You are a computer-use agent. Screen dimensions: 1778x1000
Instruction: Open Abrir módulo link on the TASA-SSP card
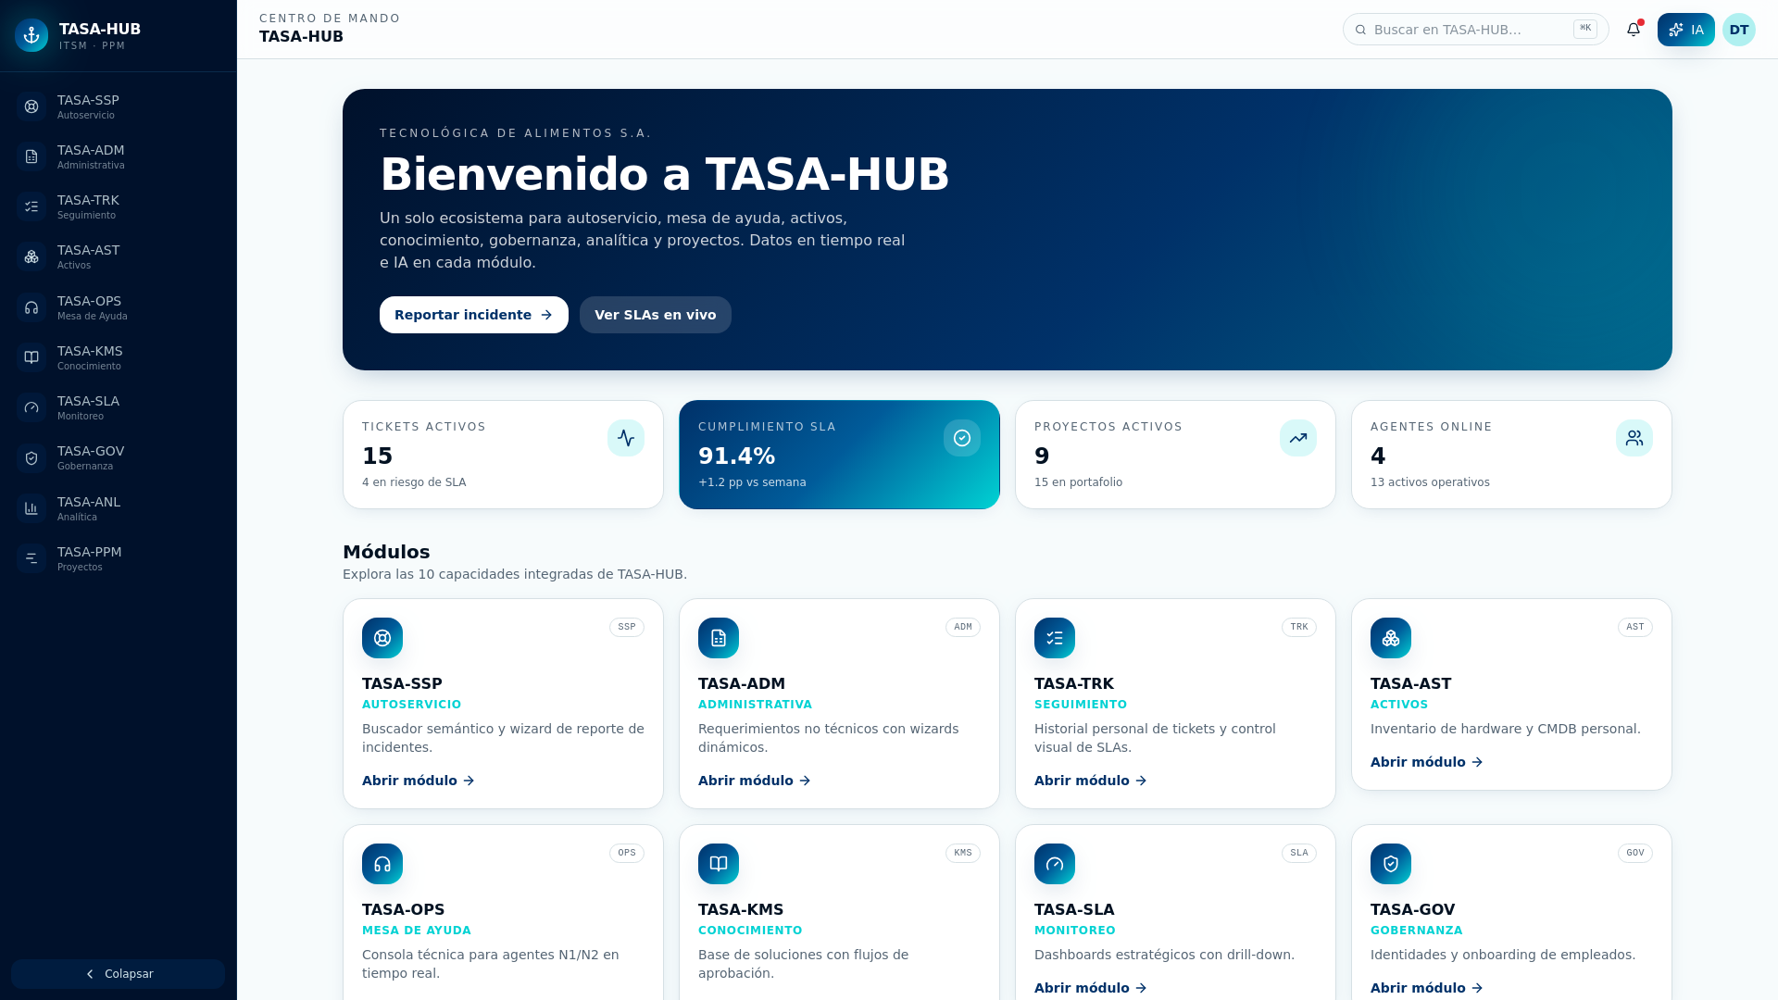[419, 781]
